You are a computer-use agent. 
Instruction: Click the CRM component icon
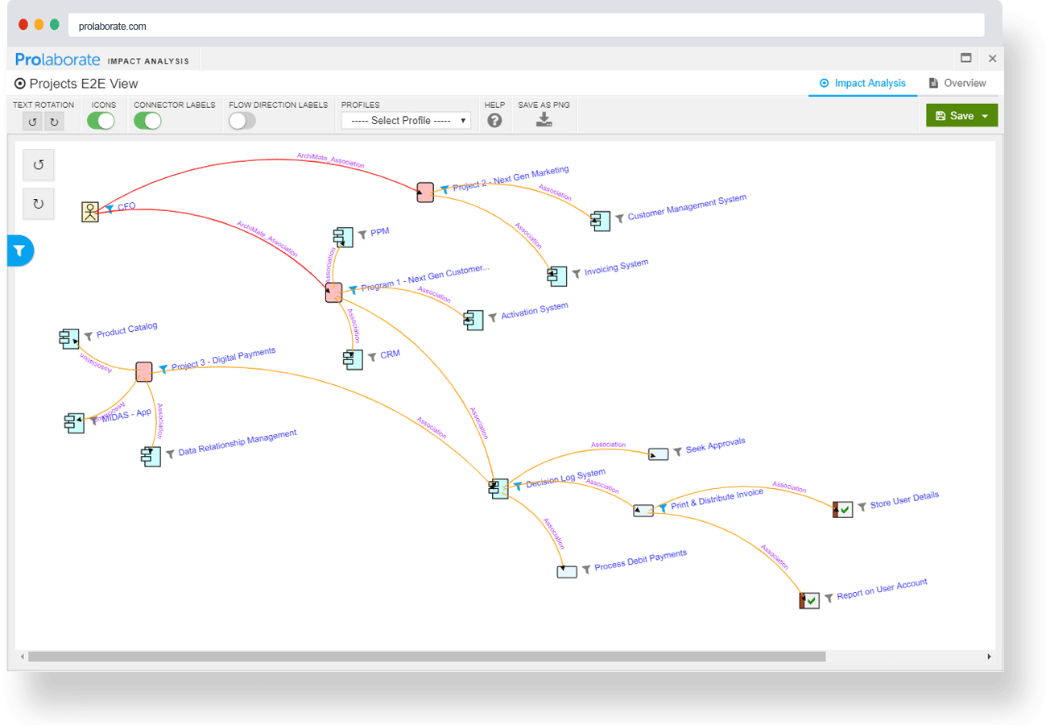click(353, 359)
